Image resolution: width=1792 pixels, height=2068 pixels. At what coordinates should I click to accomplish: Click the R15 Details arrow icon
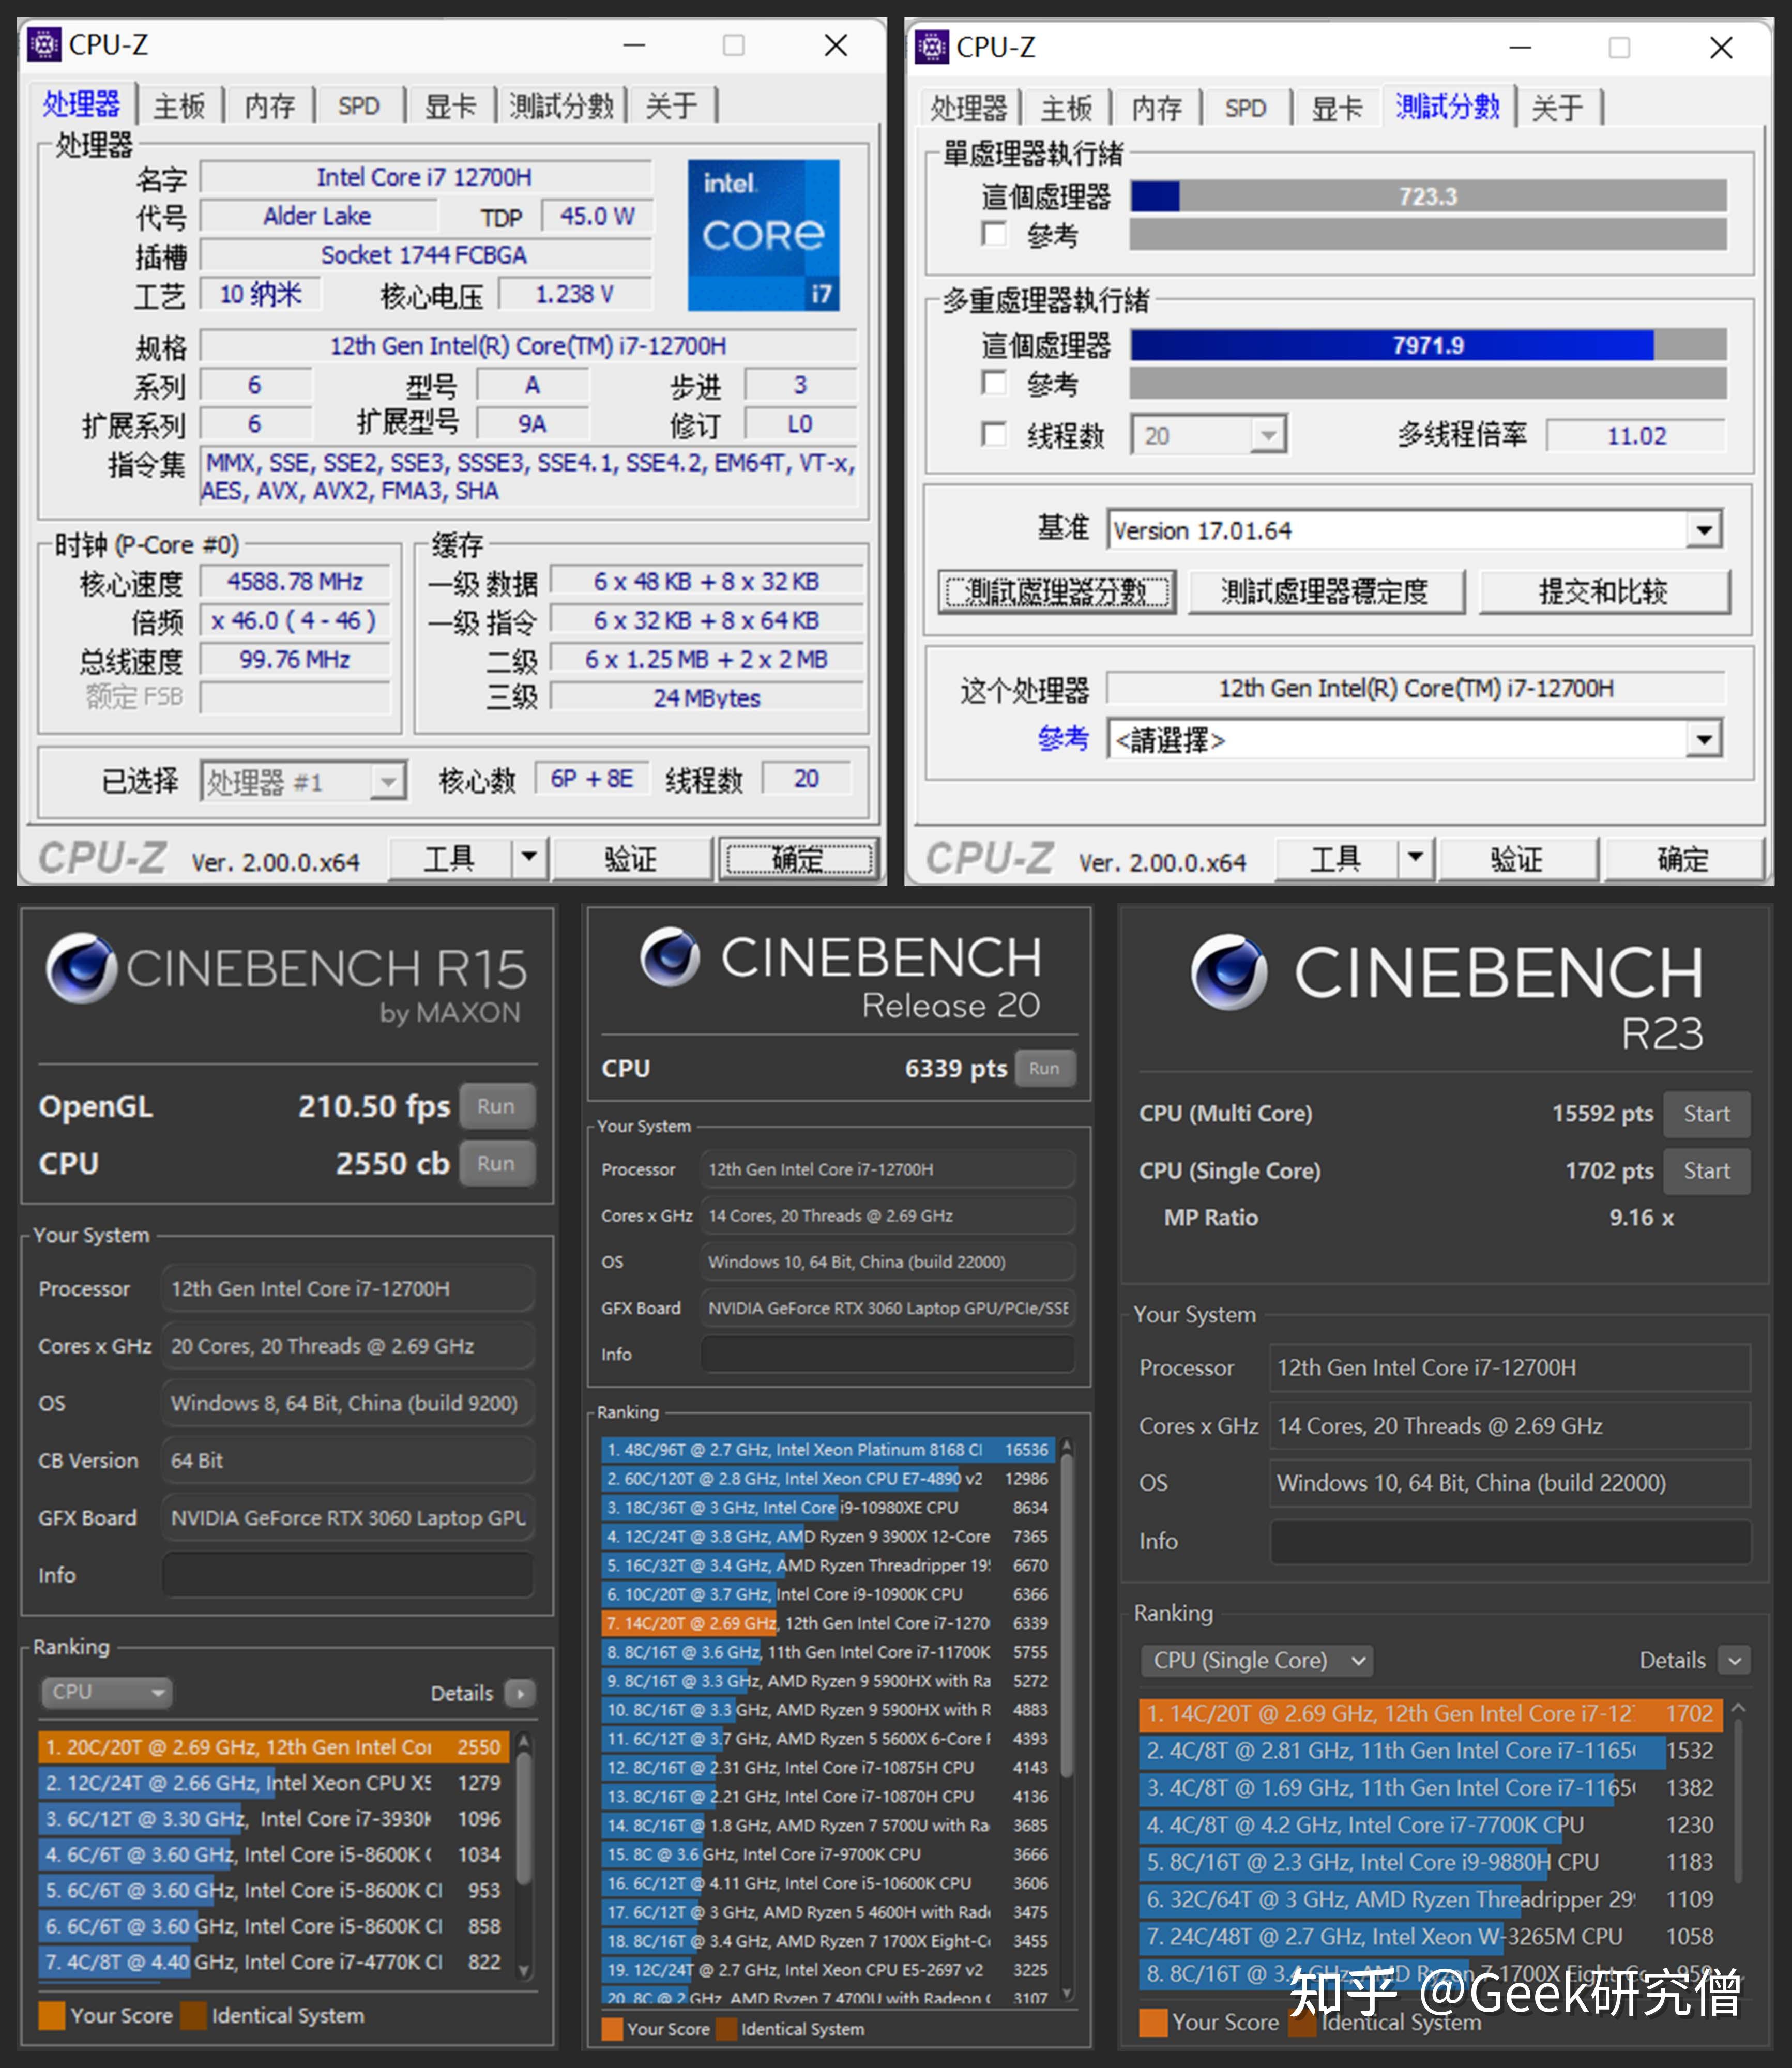pos(519,1693)
